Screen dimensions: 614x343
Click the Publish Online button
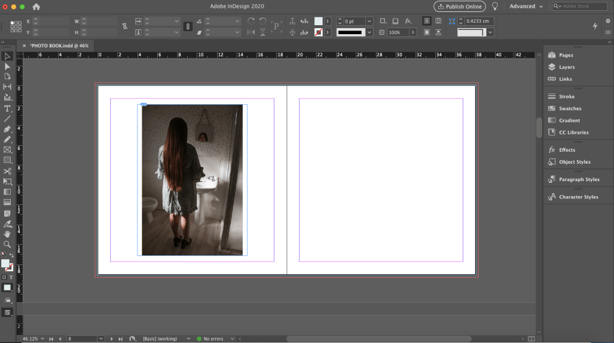pyautogui.click(x=459, y=7)
